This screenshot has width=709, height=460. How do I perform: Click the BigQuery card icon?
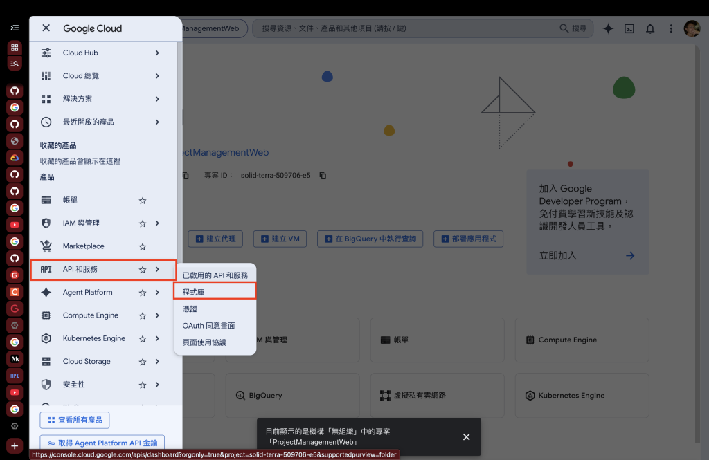click(240, 396)
